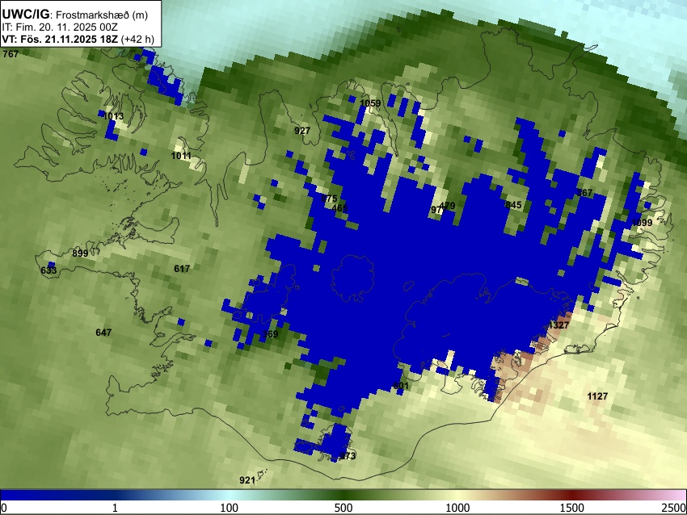Click the dark red color bar segment above 1500
The height and width of the screenshot is (515, 687).
[572, 496]
